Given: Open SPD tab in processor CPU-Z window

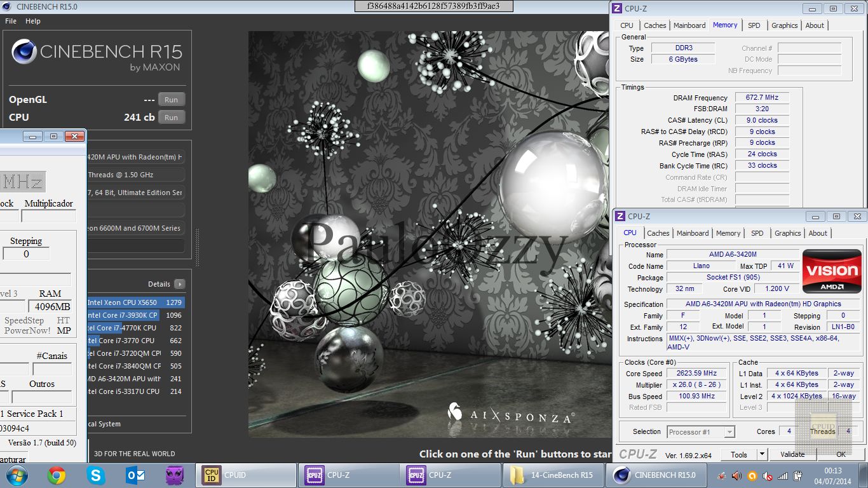Looking at the screenshot, I should pos(757,233).
